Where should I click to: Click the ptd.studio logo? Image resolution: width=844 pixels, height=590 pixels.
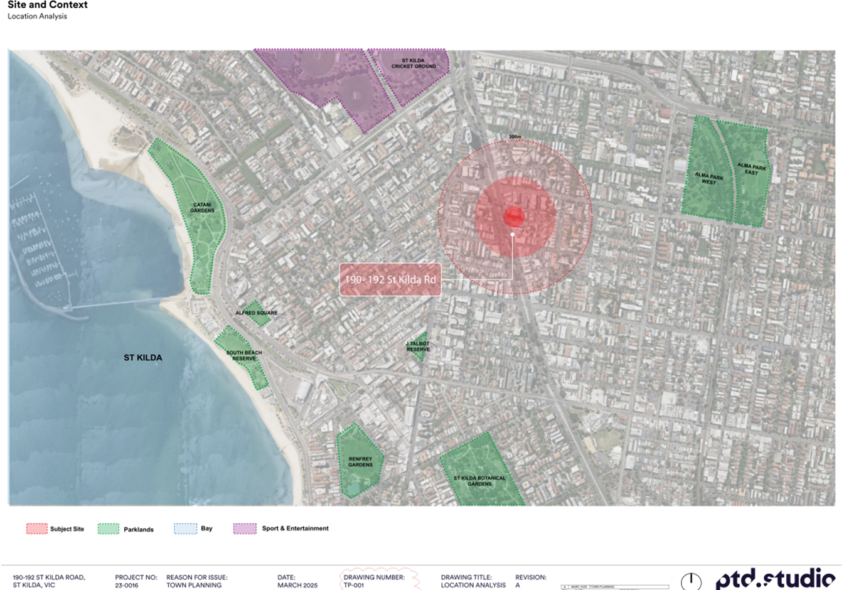click(775, 579)
